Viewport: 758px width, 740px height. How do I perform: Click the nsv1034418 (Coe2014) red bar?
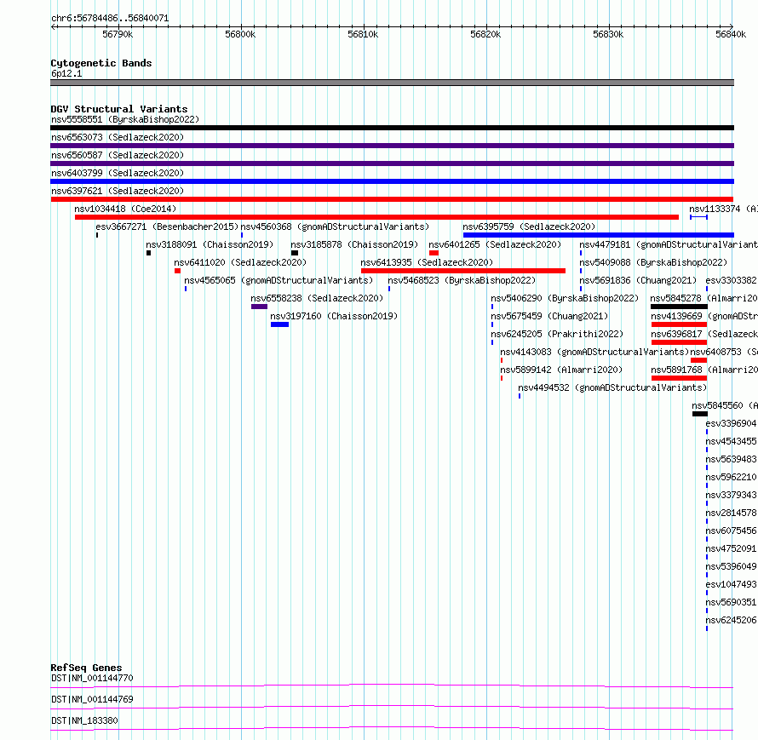376,217
